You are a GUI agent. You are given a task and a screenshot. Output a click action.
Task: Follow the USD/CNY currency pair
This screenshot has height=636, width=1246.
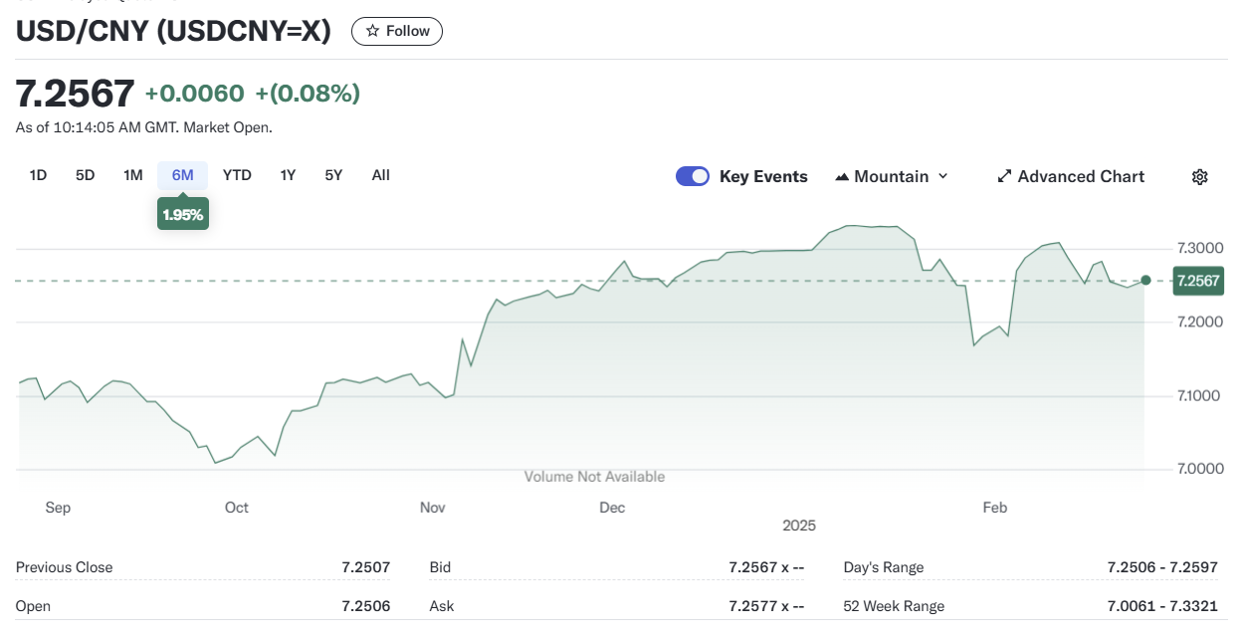tap(397, 31)
